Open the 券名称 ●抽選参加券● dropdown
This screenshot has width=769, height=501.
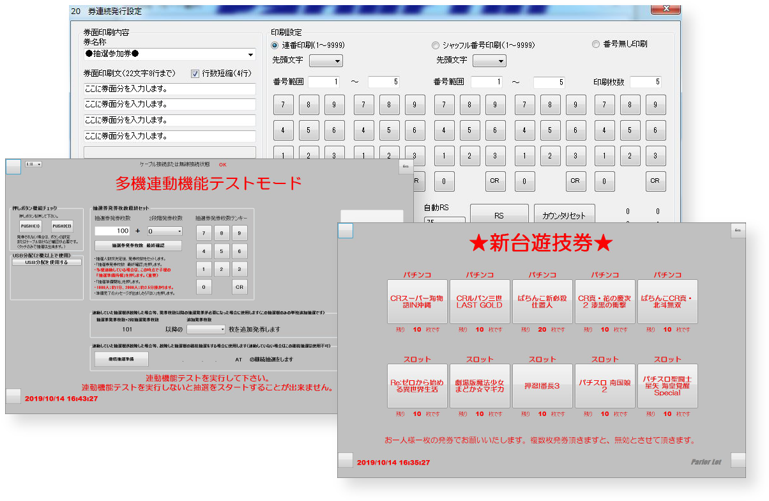[x=170, y=54]
